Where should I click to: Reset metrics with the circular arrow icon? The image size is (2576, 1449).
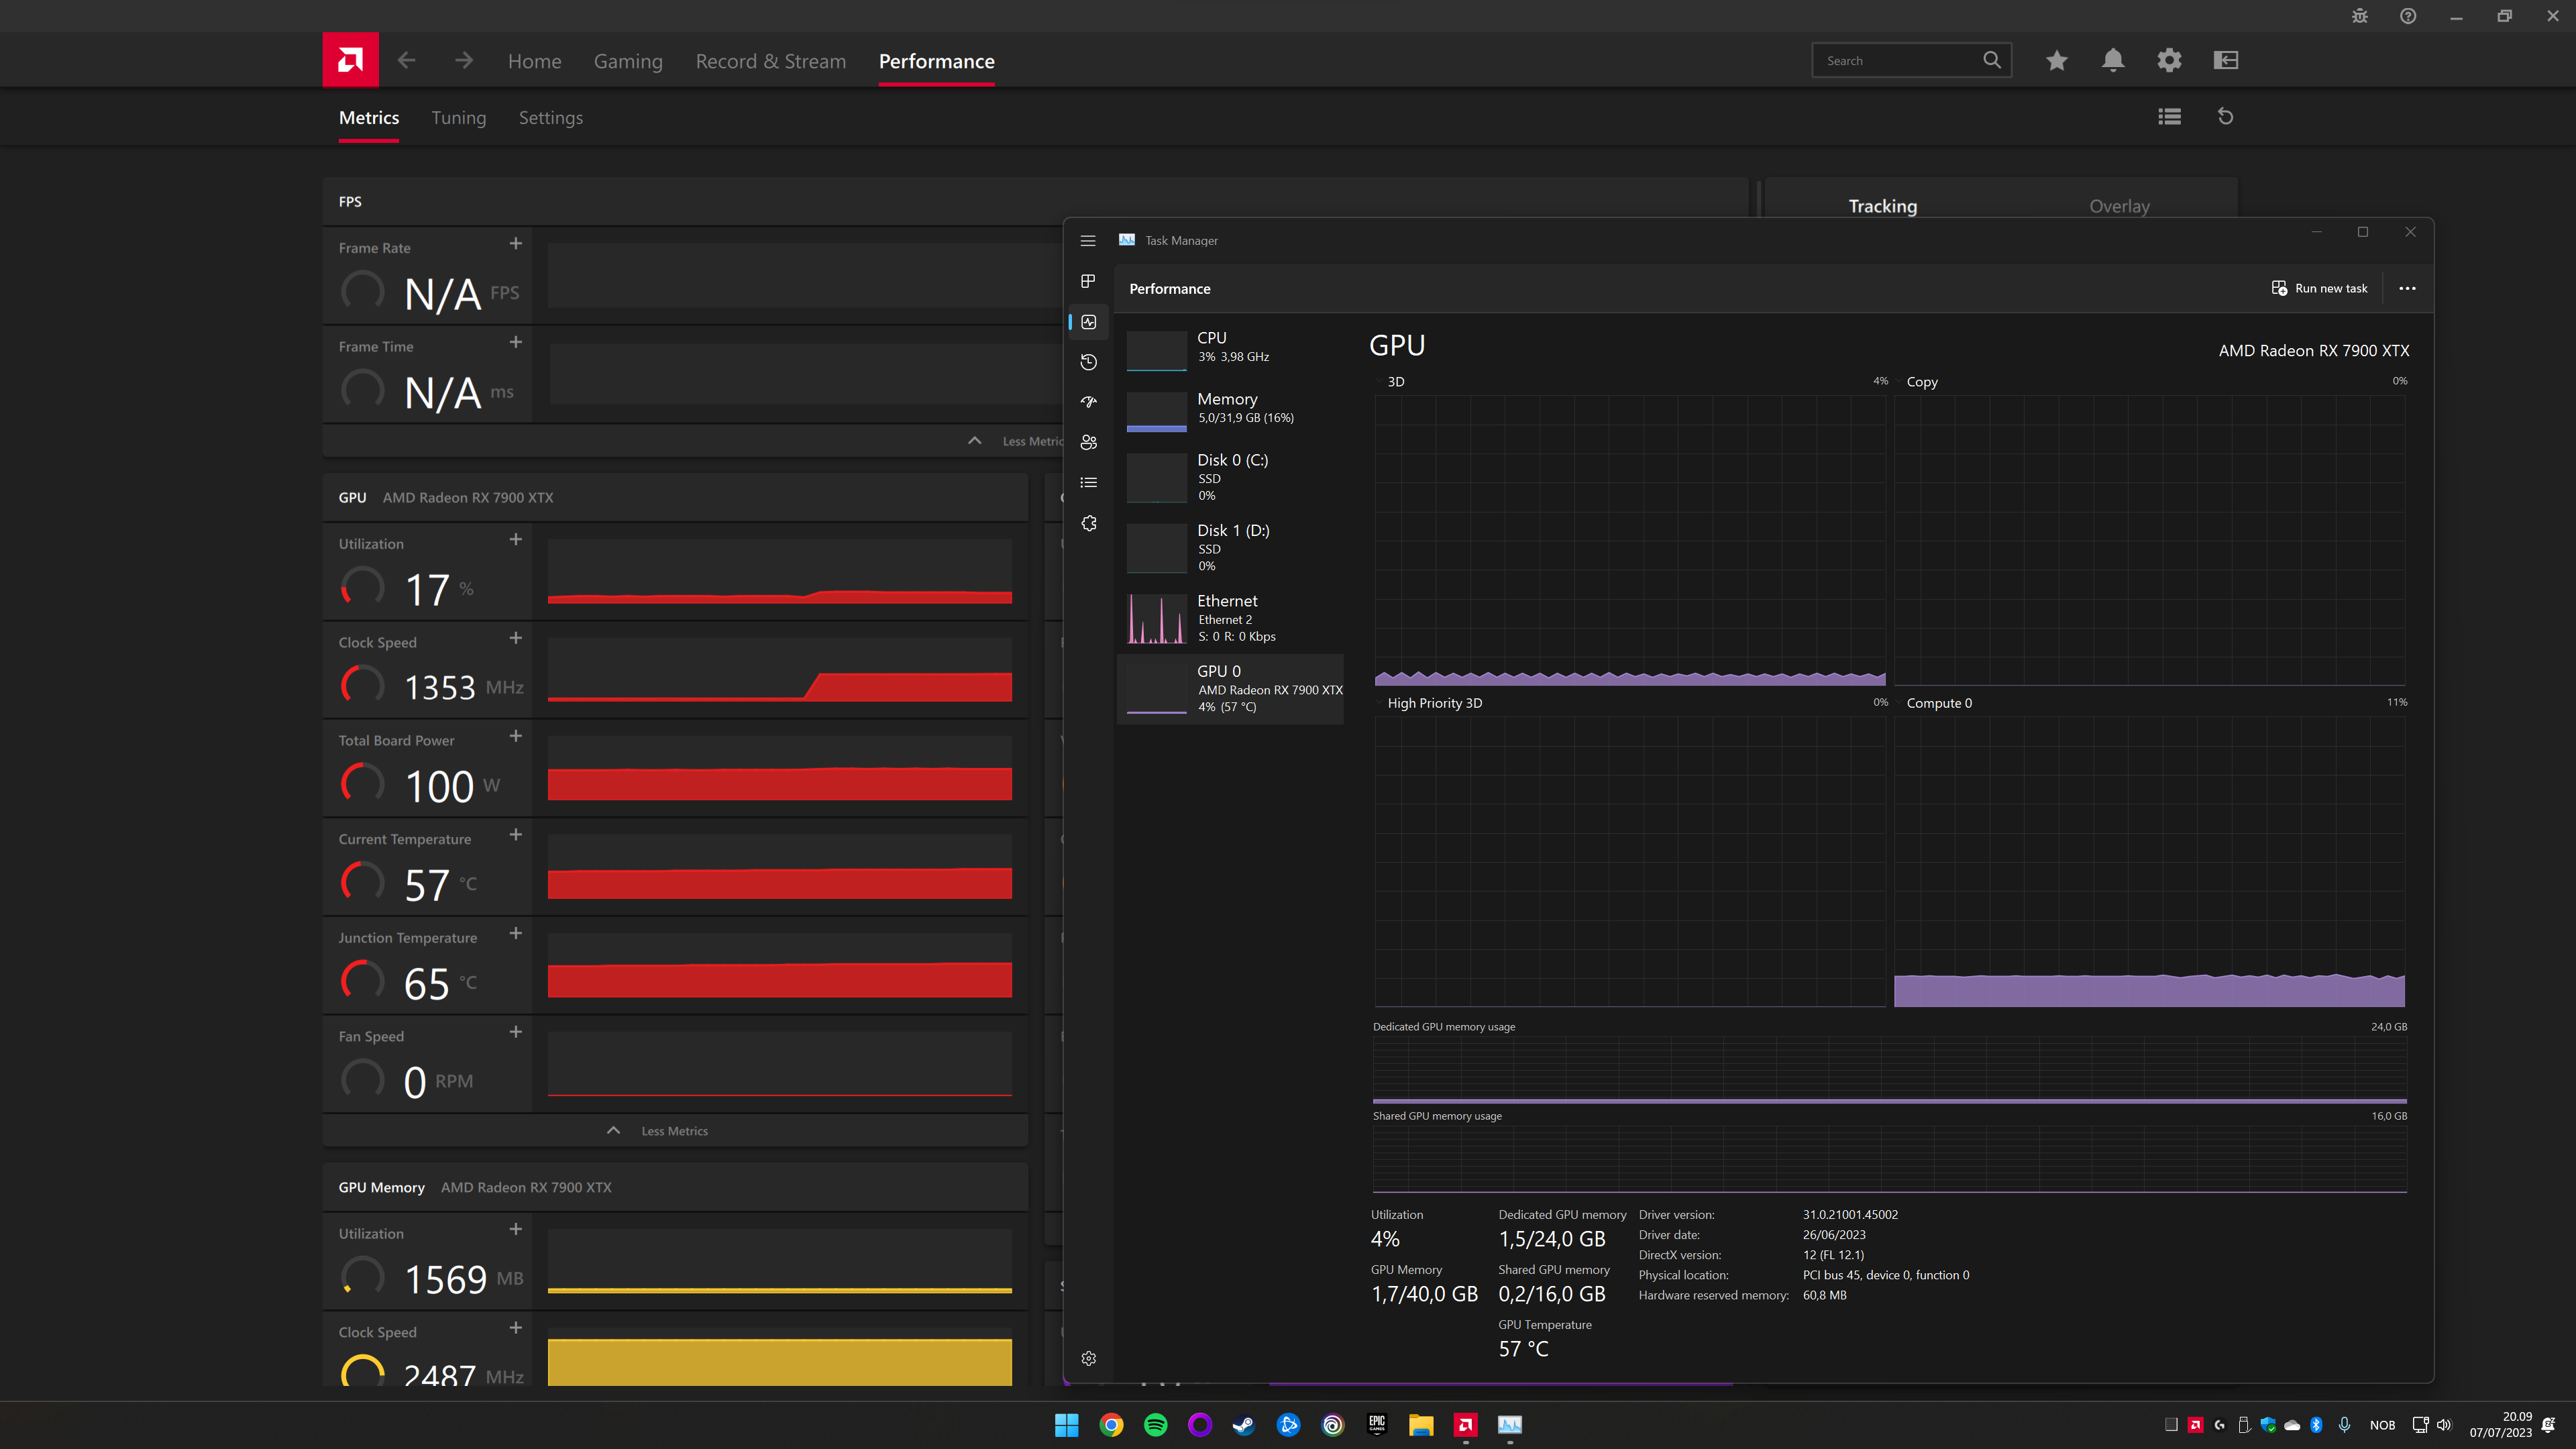pyautogui.click(x=2226, y=117)
